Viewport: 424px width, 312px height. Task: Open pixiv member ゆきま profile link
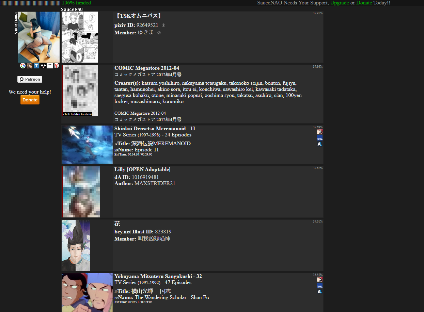[146, 33]
